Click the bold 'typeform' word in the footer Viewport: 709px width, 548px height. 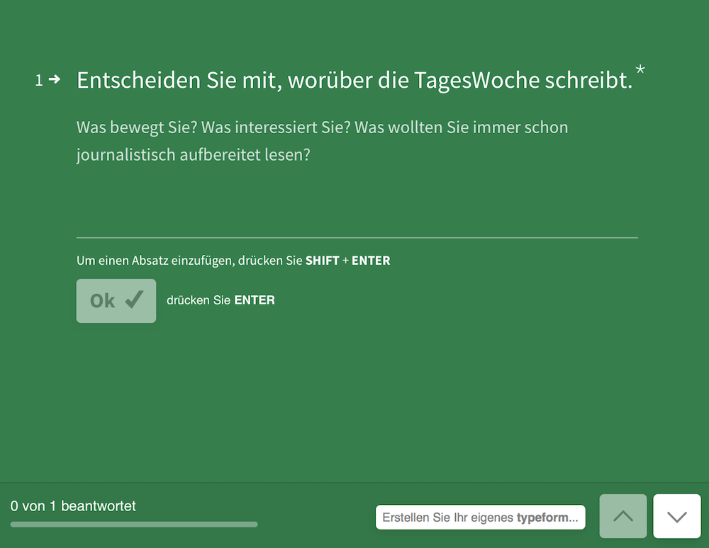pyautogui.click(x=543, y=518)
